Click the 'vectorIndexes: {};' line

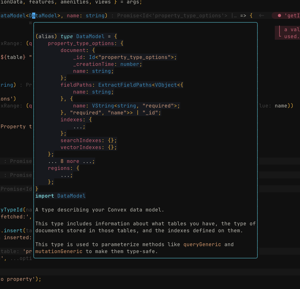click(89, 147)
